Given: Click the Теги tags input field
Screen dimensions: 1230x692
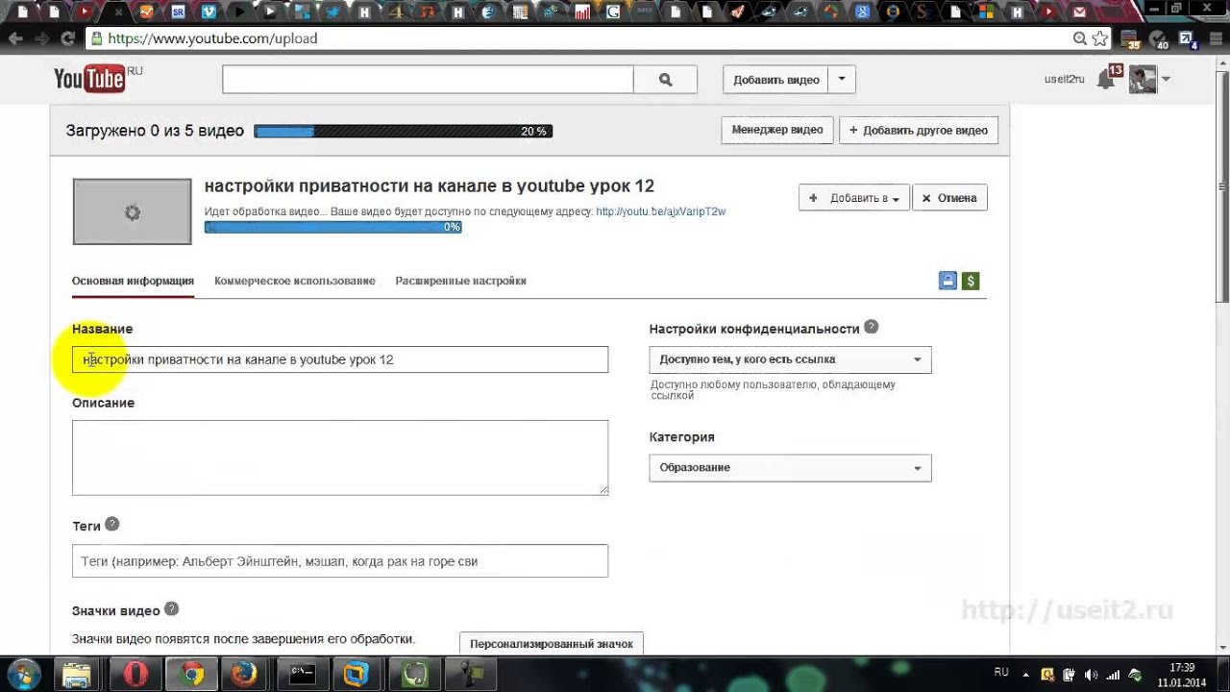Looking at the screenshot, I should click(x=340, y=561).
